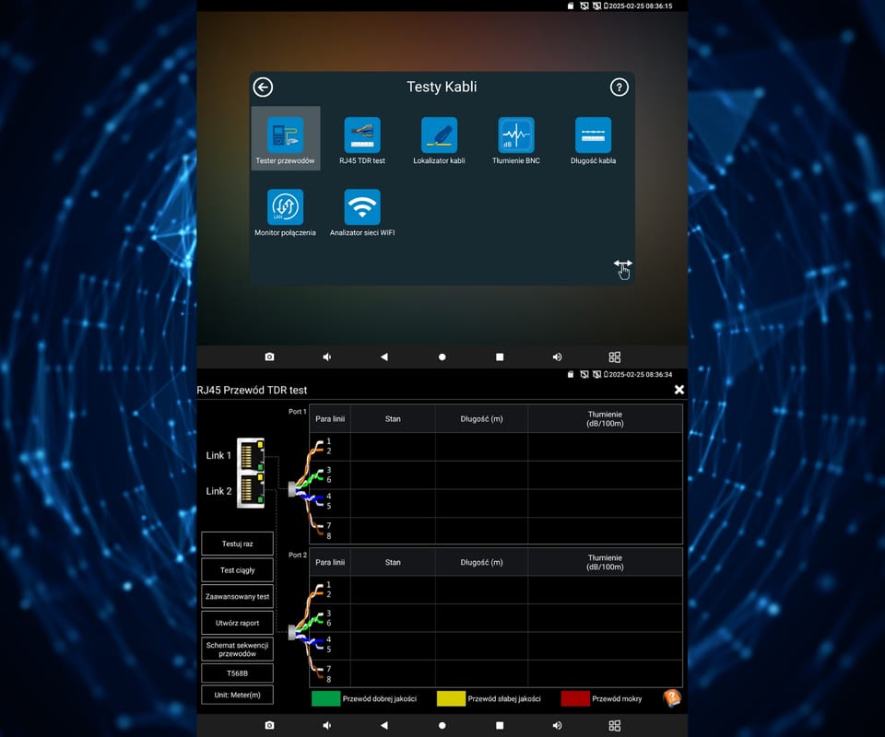The width and height of the screenshot is (885, 737).
Task: Open Schemat sekwencji przewodów
Action: 238,649
